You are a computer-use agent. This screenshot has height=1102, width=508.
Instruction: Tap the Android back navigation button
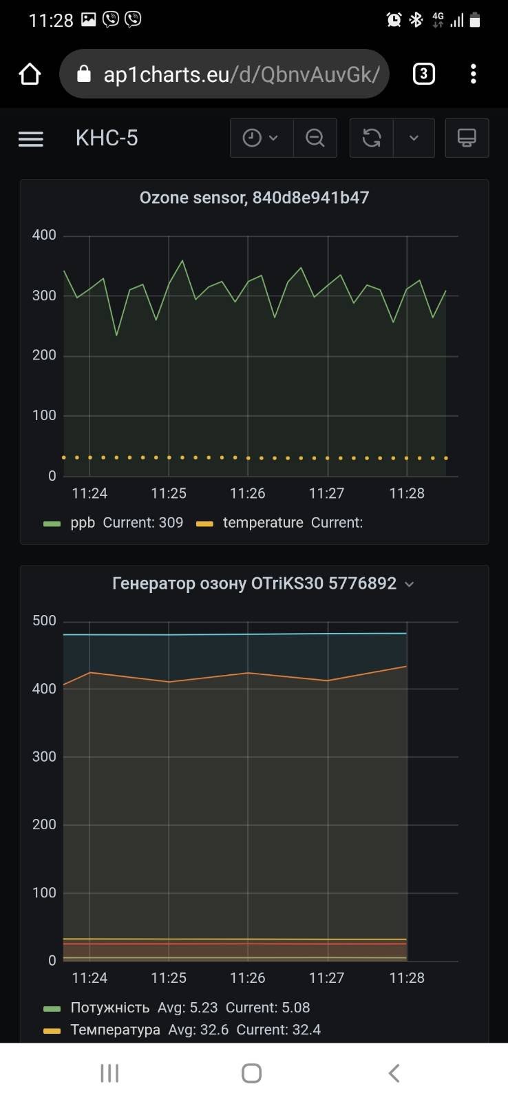coord(394,1073)
